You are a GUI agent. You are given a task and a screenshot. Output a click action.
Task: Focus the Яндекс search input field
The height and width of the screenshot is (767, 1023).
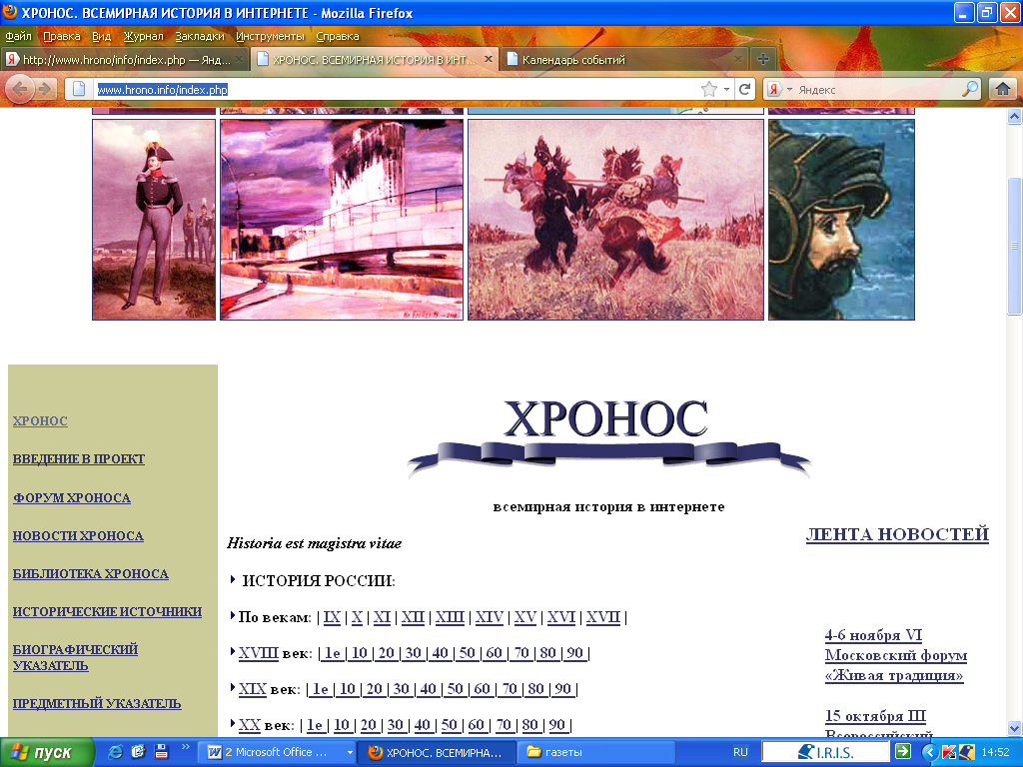click(877, 89)
